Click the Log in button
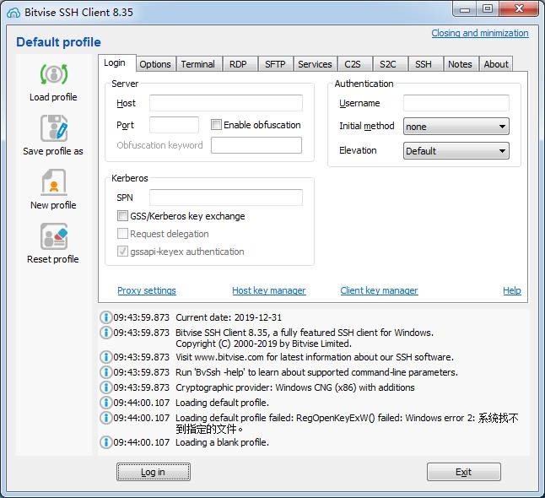 pos(154,472)
